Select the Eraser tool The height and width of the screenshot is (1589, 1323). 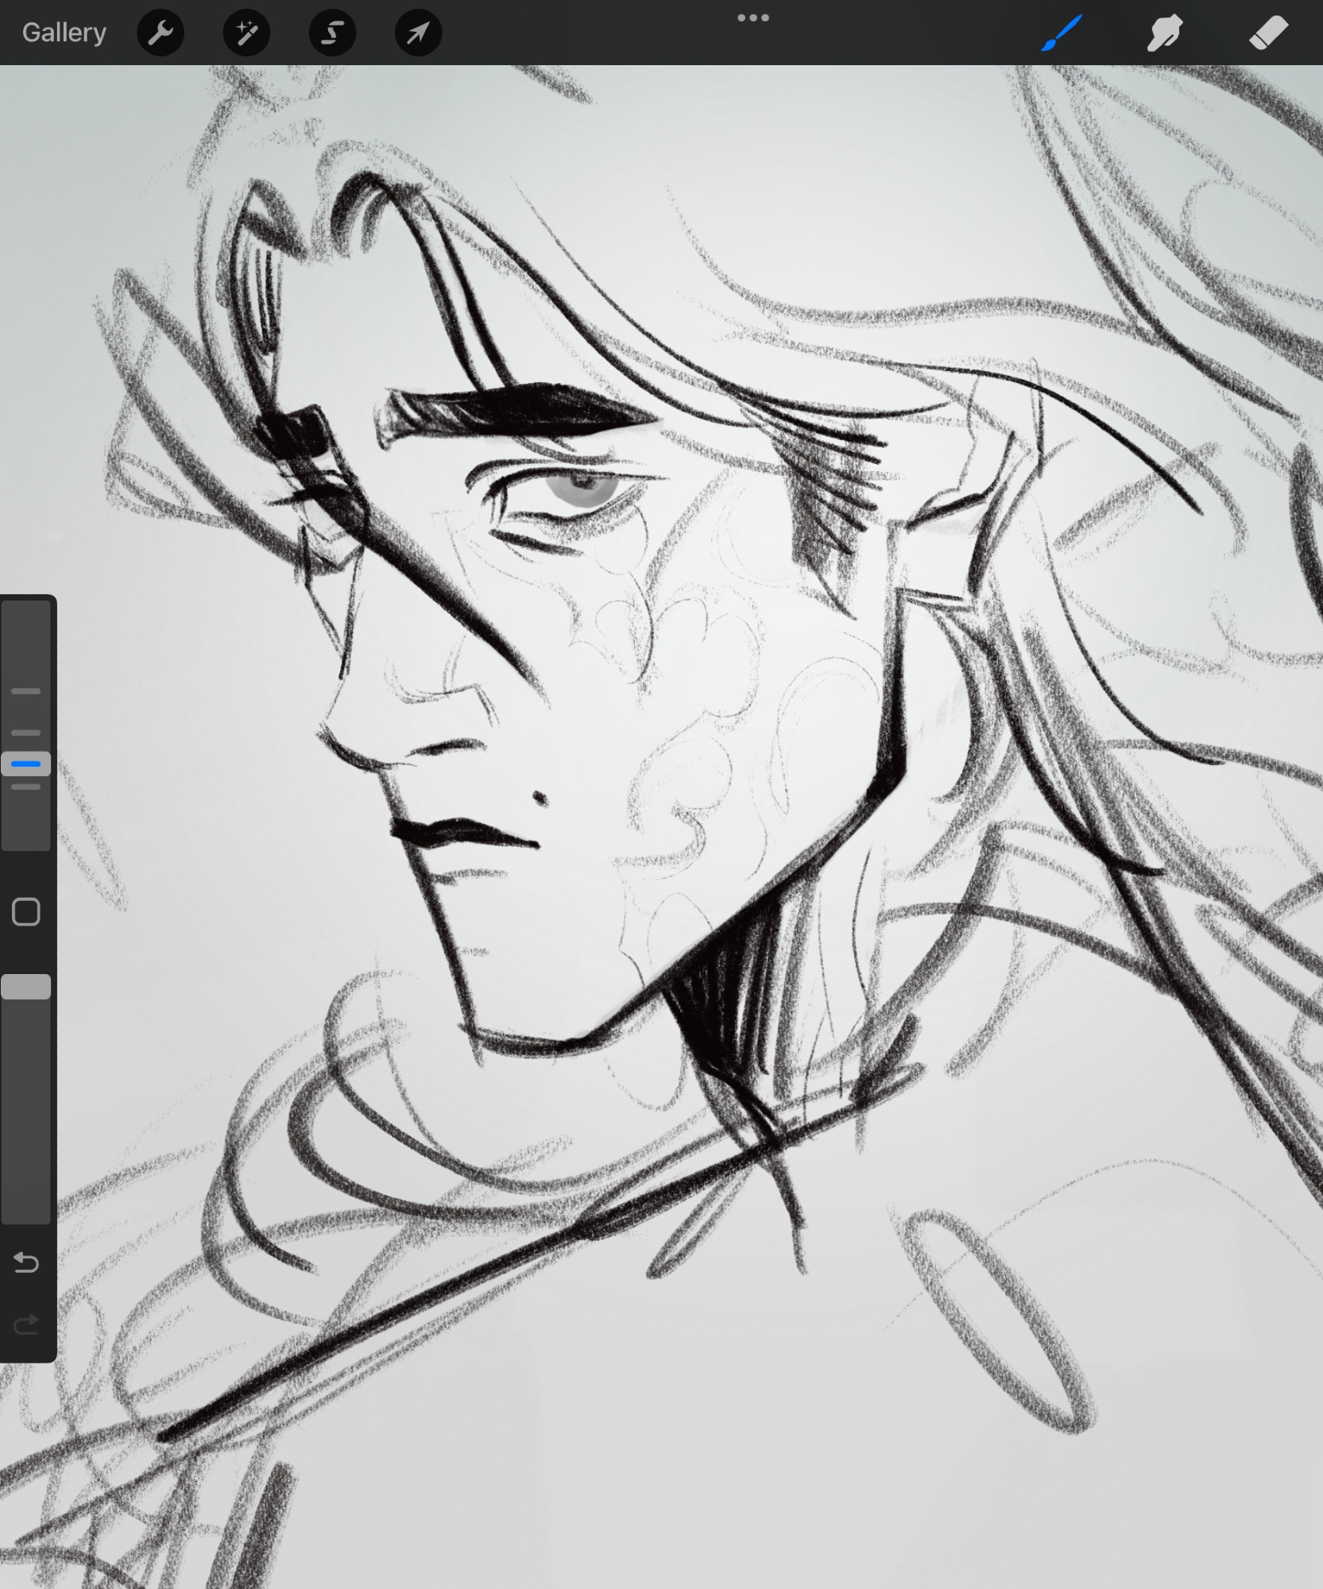tap(1267, 33)
